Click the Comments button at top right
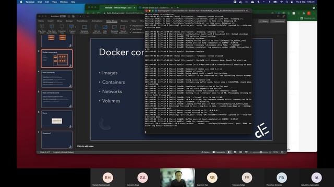 coord(278,21)
